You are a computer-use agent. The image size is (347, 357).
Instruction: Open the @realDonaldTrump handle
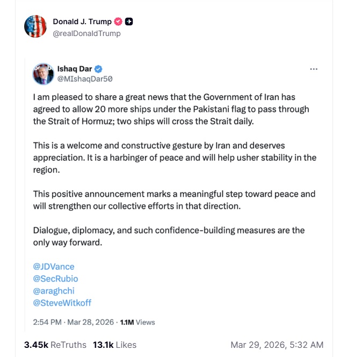coord(86,33)
